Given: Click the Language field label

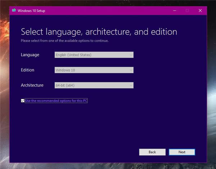Looking at the screenshot, I should (x=30, y=55).
